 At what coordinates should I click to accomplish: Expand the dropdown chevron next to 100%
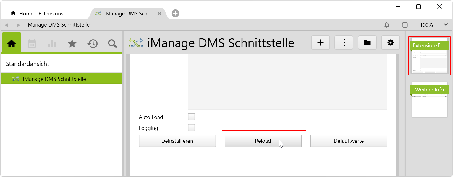click(446, 25)
